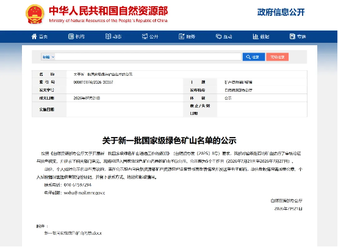The width and height of the screenshot is (338, 247).
Task: Click the national emblem logo
Action: (x=35, y=14)
